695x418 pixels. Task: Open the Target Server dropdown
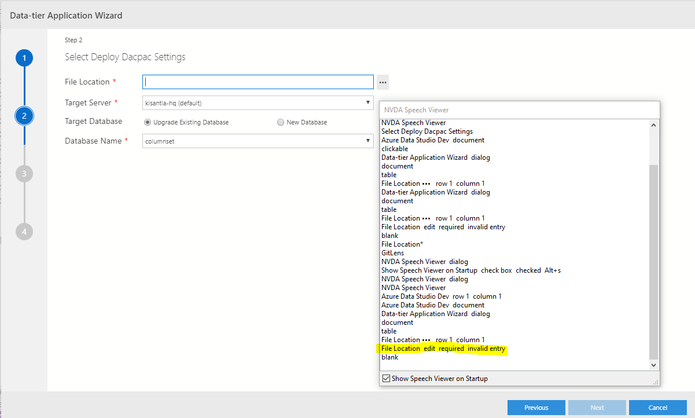coord(369,102)
